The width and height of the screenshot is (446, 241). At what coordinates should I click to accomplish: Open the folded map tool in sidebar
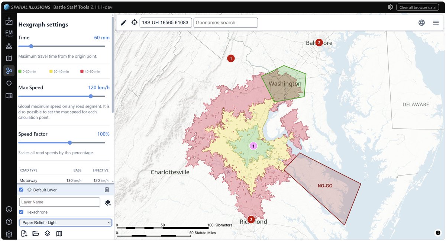(9, 58)
